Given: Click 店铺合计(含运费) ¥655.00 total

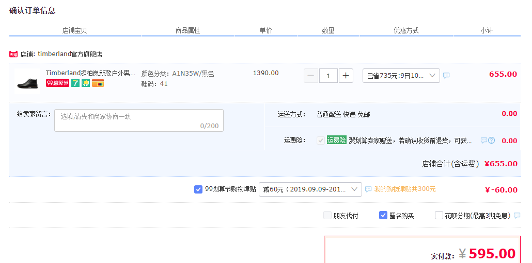Looking at the screenshot, I should [x=470, y=164].
